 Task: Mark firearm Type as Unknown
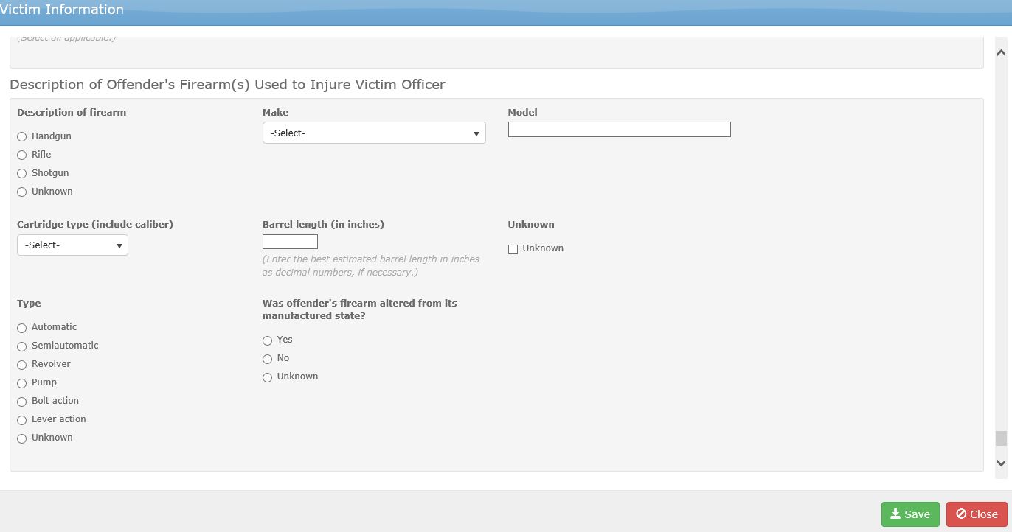22,438
